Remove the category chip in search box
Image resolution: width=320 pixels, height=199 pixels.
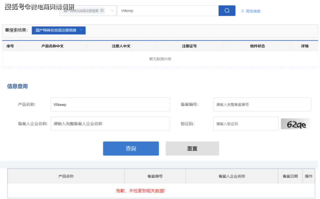click(102, 10)
